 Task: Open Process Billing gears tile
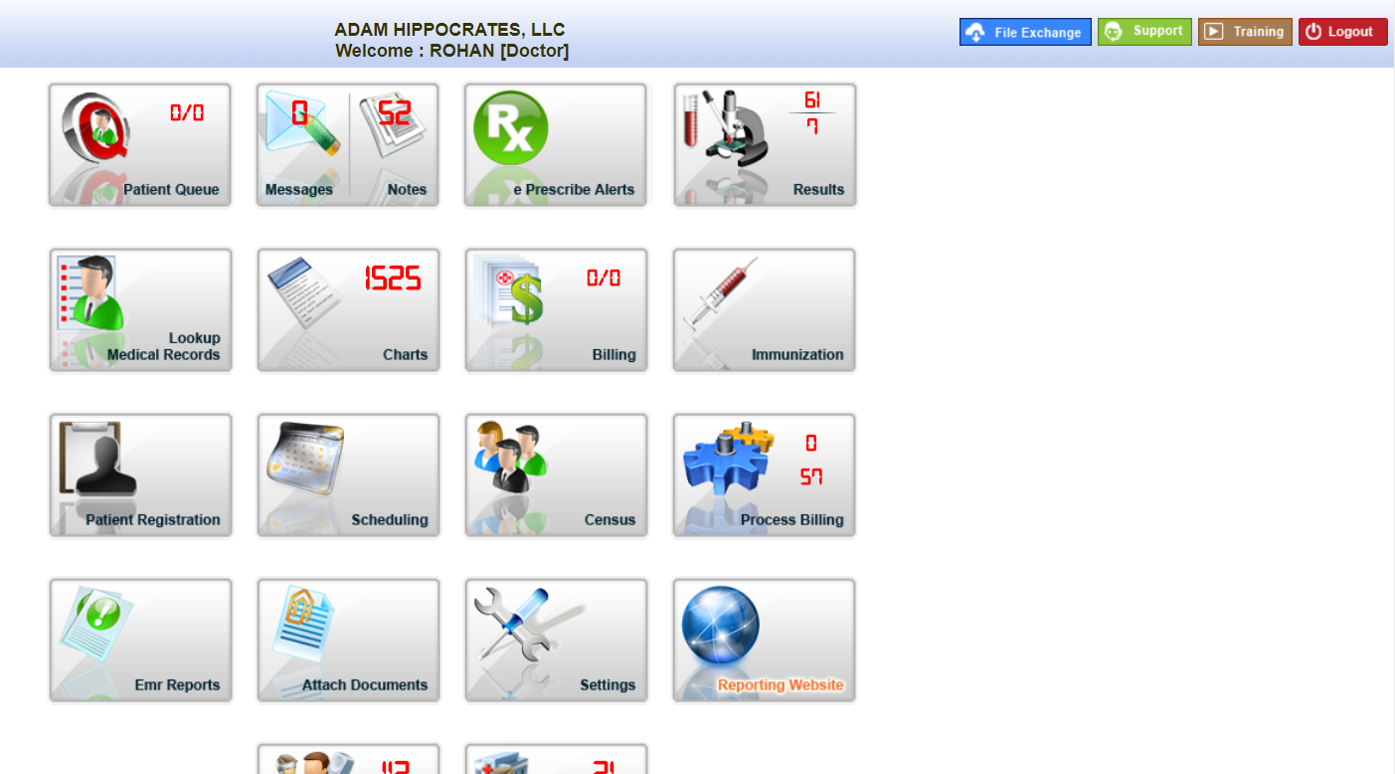[764, 476]
